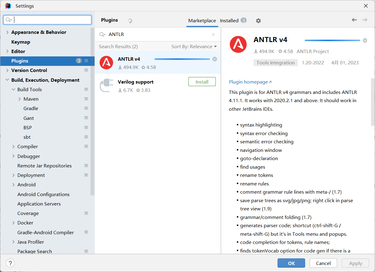Select Verilog support in search results
Viewport: 375px width, 272px height.
[x=157, y=86]
